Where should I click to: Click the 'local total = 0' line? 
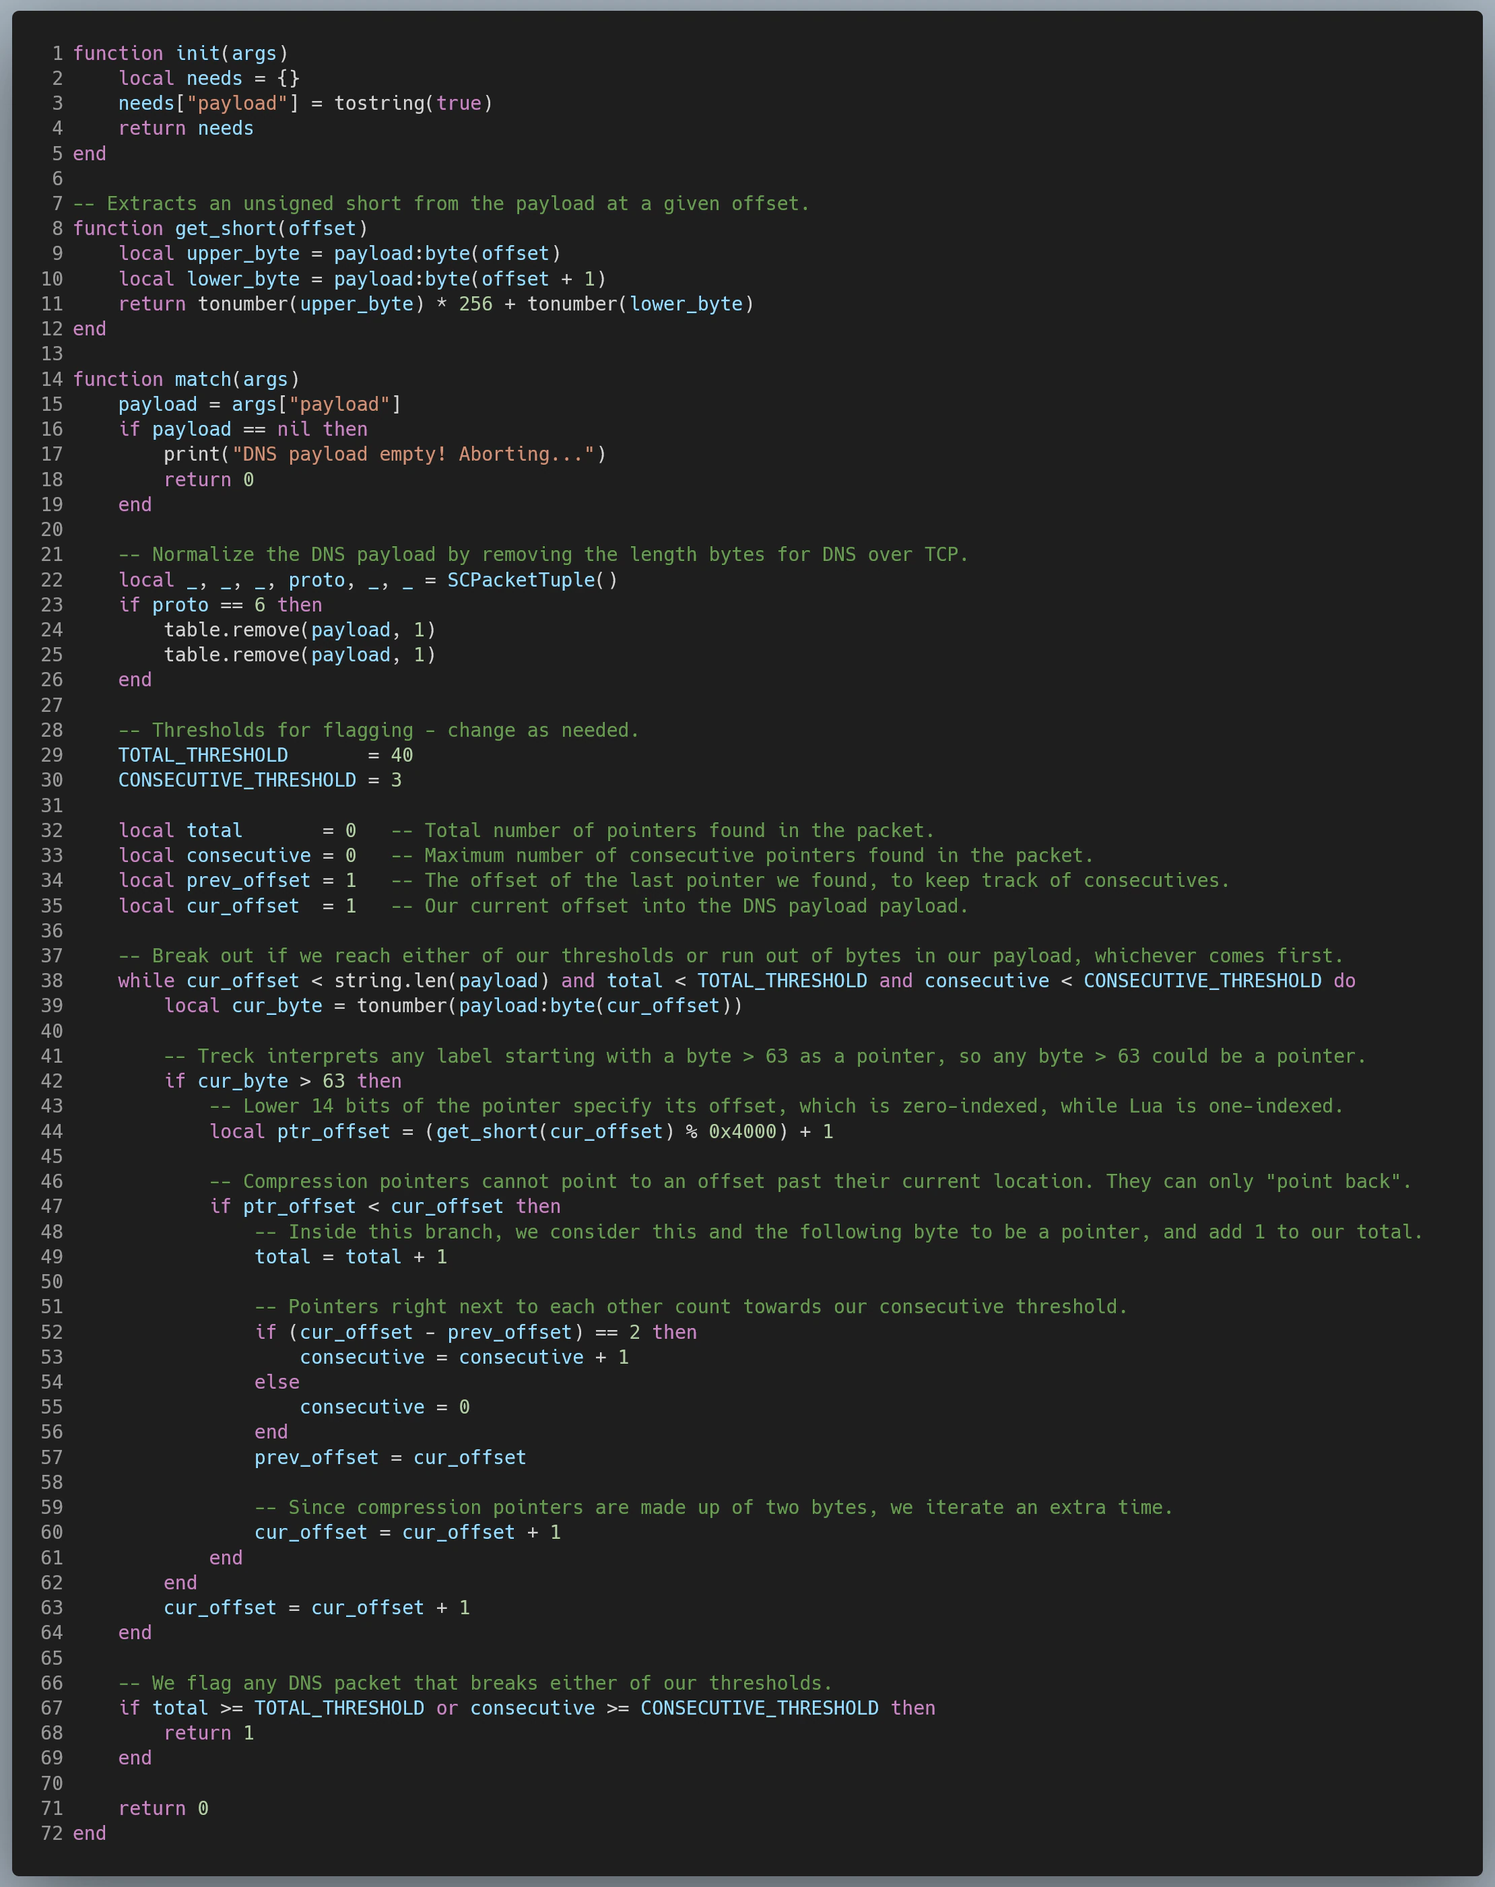point(237,830)
